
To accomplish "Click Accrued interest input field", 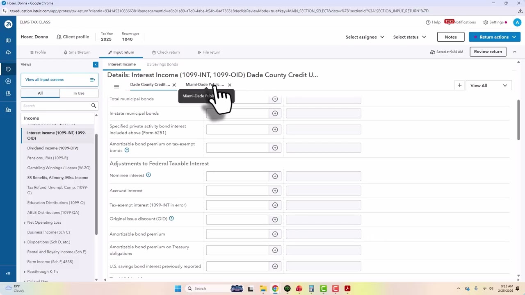I will pyautogui.click(x=237, y=191).
